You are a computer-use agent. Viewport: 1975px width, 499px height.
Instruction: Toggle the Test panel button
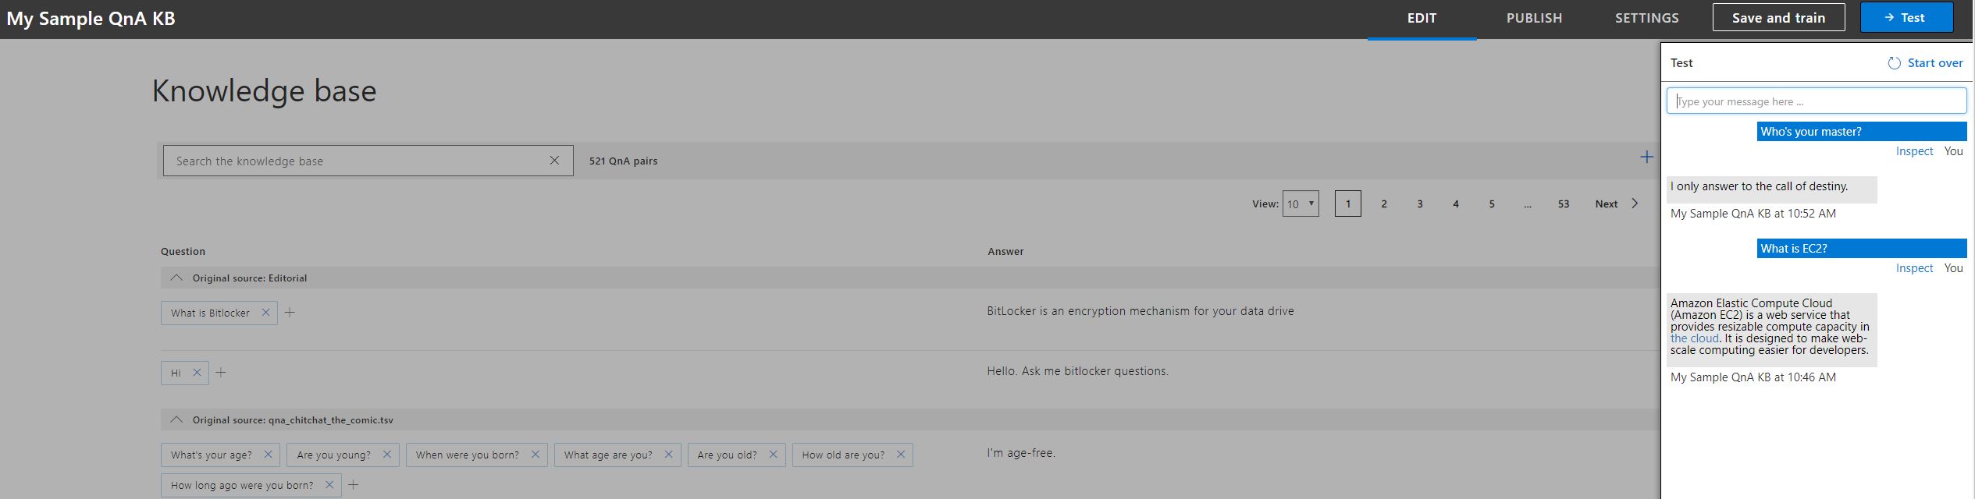click(1906, 17)
